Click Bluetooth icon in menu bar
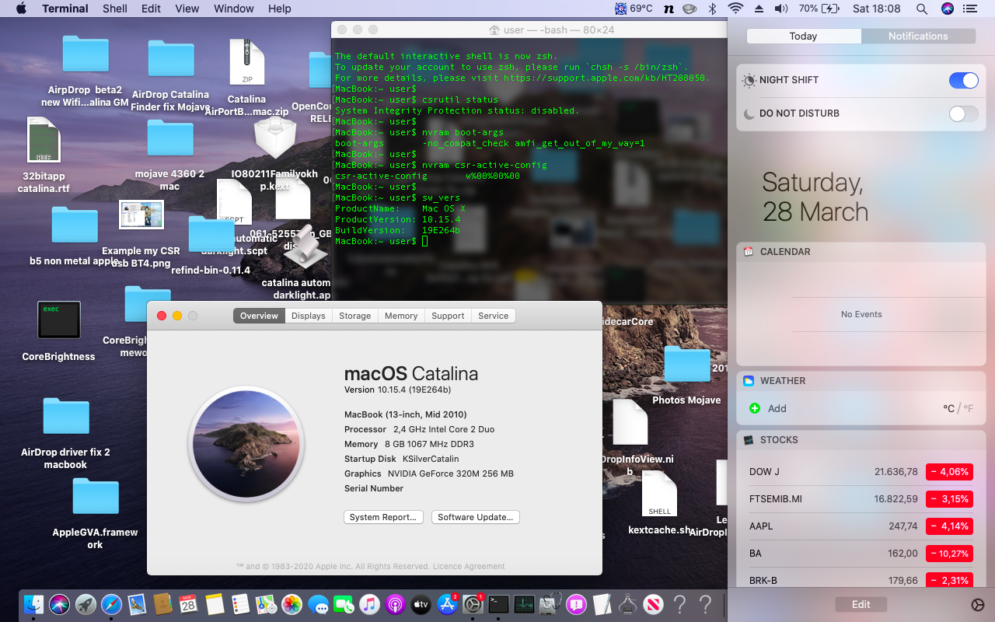995x622 pixels. click(x=712, y=9)
